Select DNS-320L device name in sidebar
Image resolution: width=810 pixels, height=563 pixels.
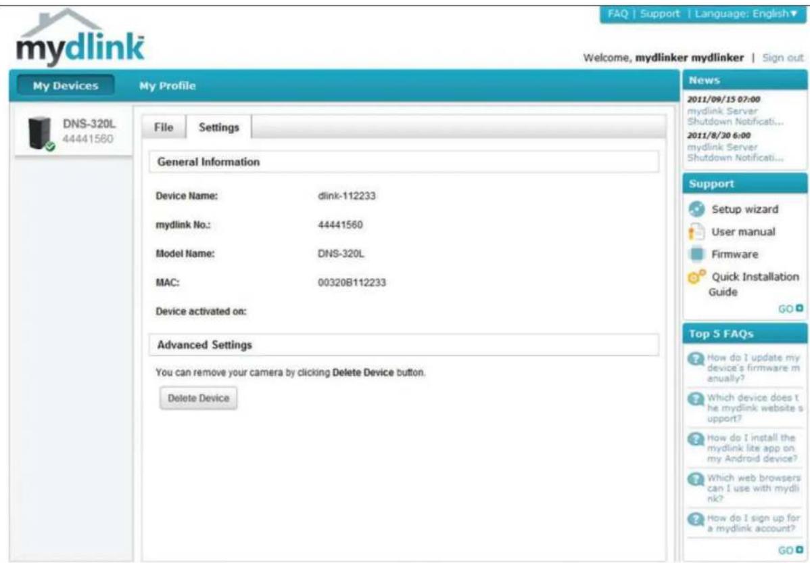[x=89, y=124]
